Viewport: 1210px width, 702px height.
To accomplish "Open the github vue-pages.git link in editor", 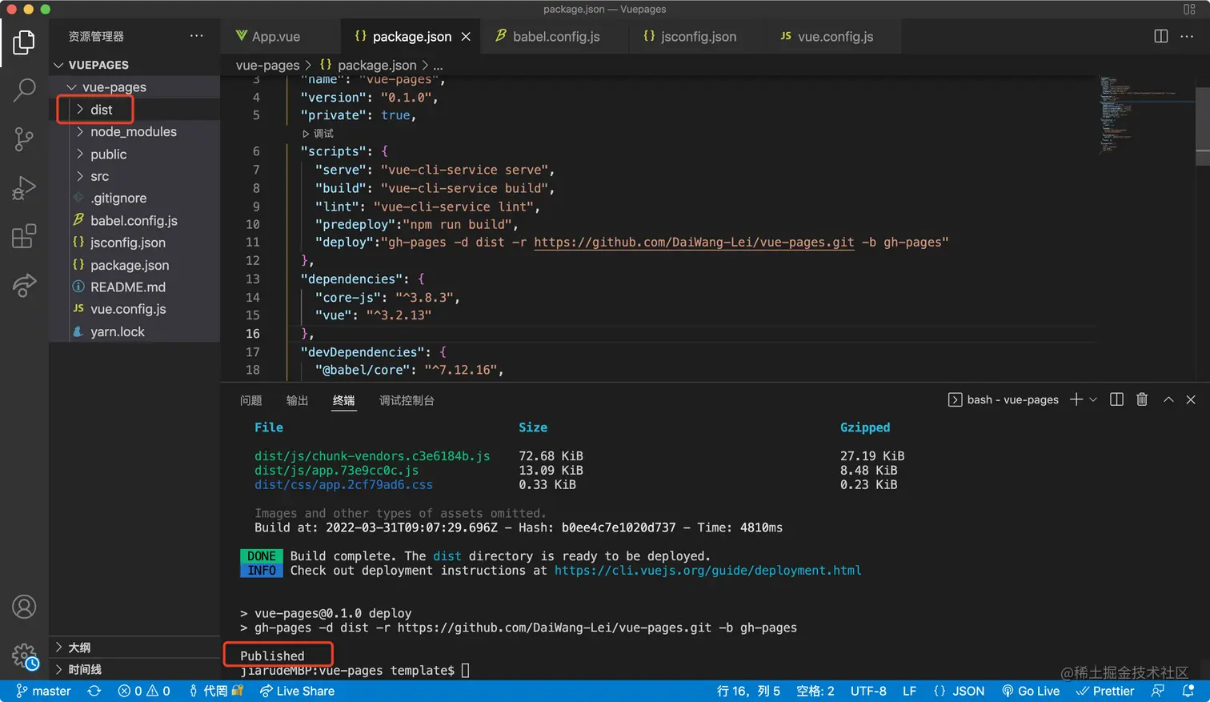I will click(x=694, y=242).
